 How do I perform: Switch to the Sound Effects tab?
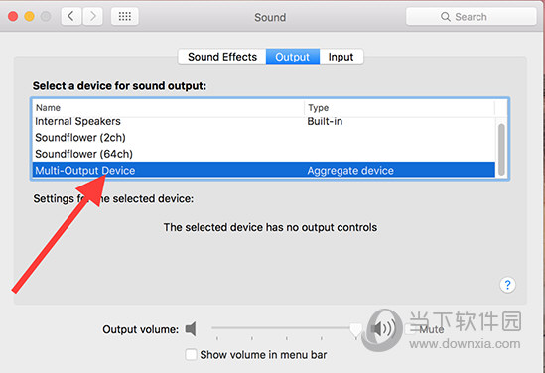(222, 57)
